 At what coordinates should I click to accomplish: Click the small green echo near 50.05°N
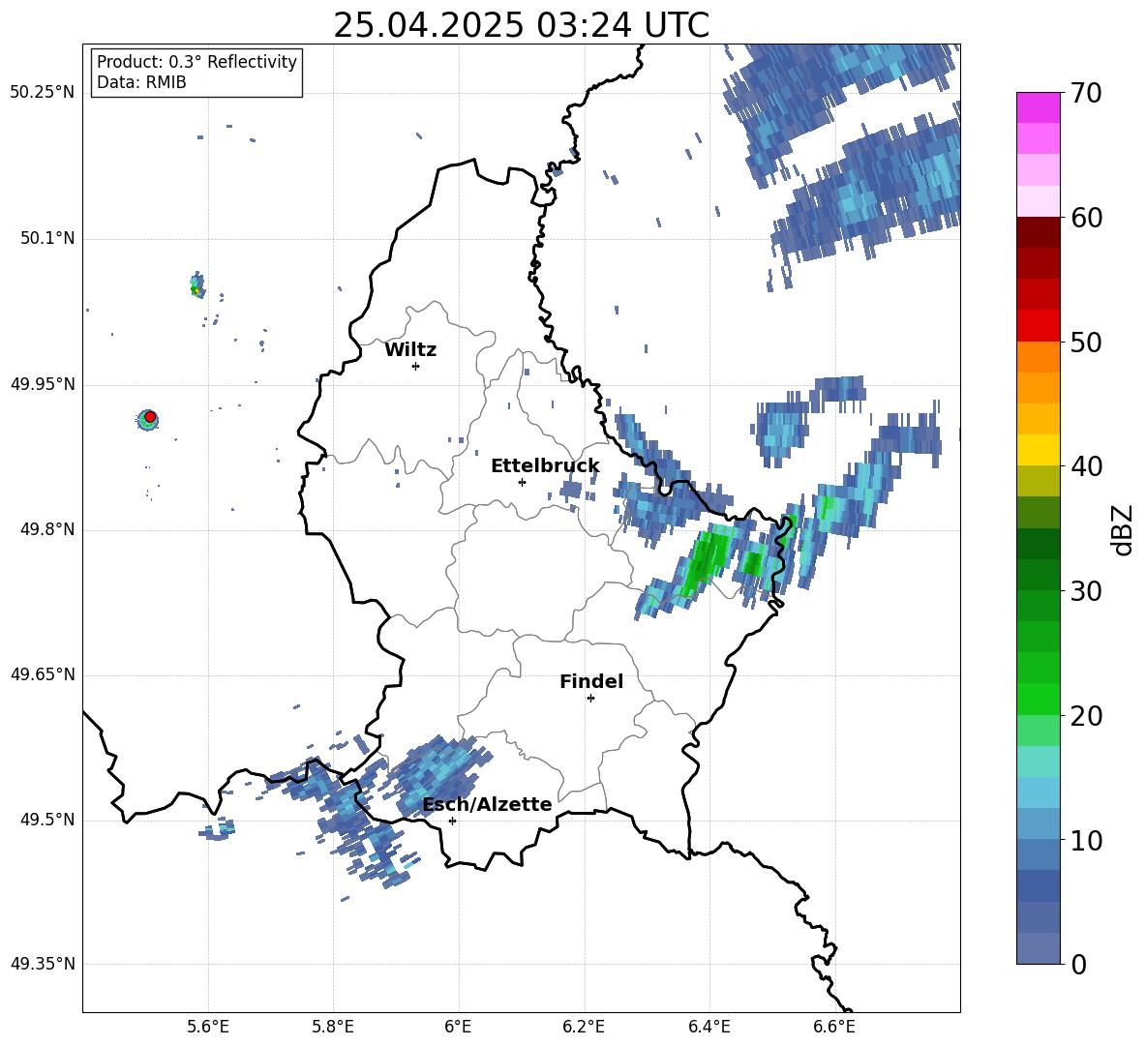[196, 285]
